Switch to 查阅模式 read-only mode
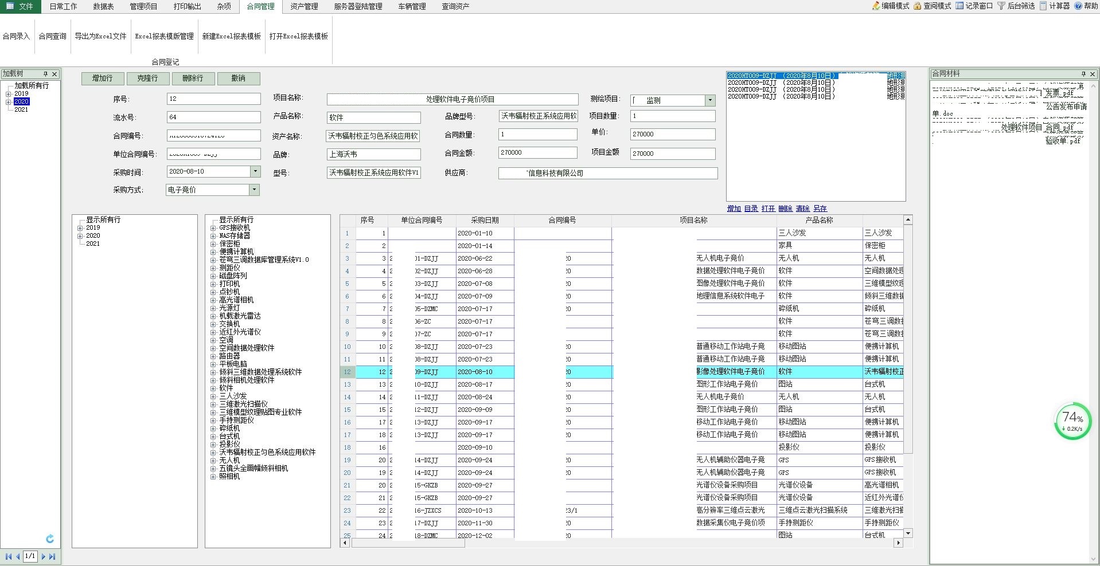 coord(933,6)
